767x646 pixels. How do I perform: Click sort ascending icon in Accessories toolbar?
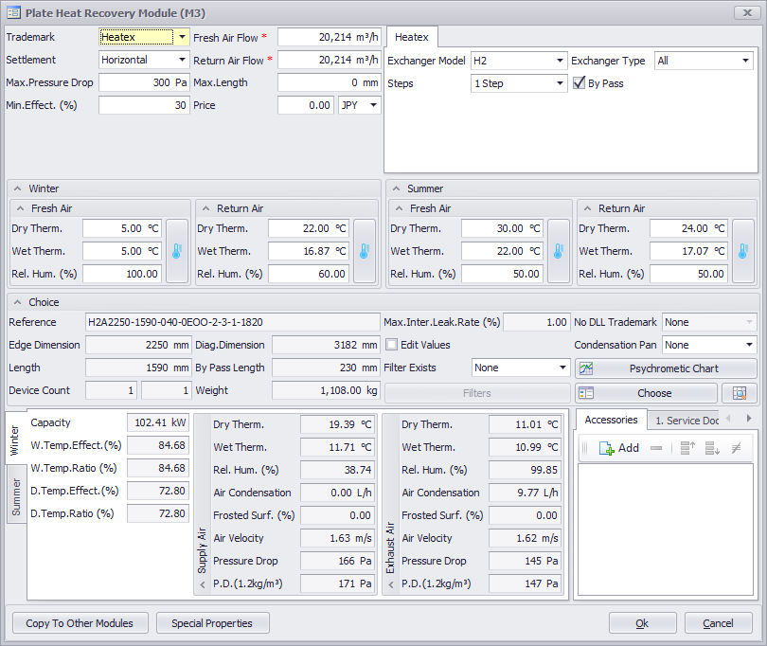click(687, 448)
